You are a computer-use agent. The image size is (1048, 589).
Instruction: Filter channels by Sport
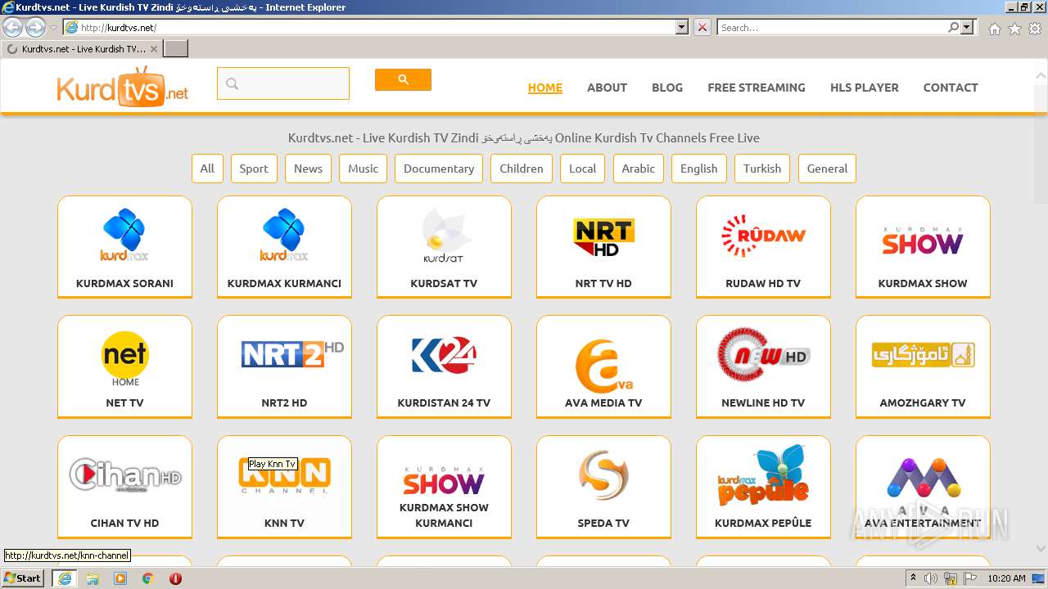click(x=254, y=169)
